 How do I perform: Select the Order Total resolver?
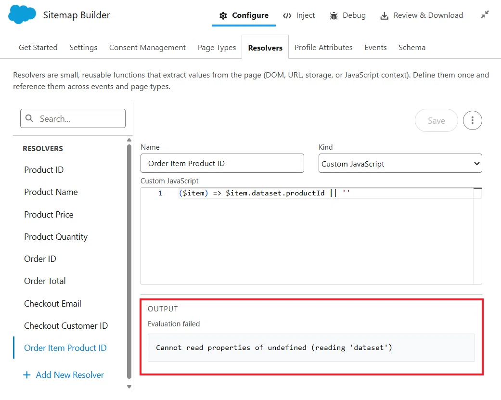45,281
